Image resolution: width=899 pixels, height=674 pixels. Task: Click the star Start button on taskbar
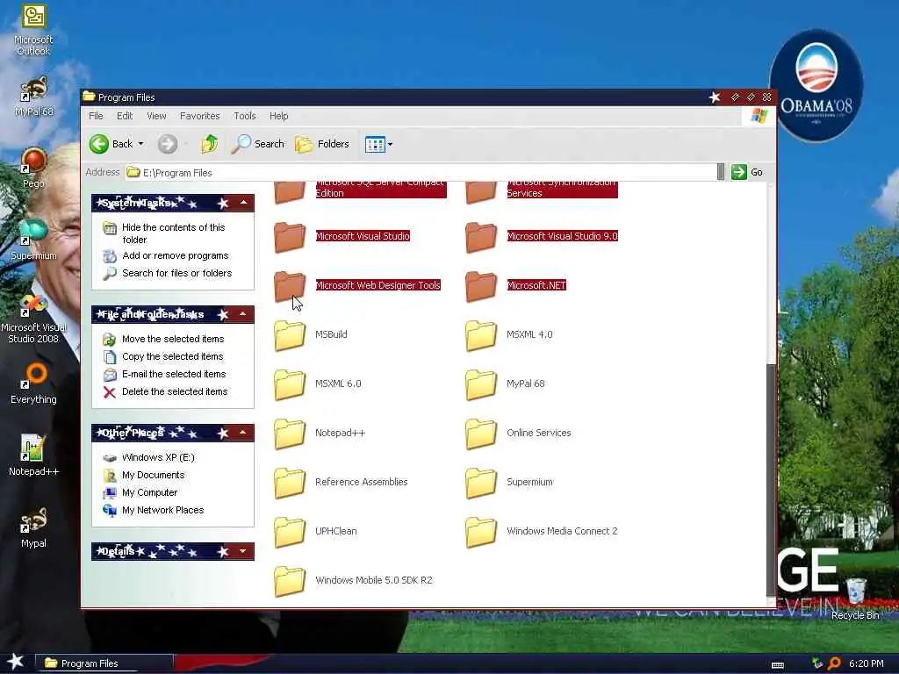click(x=16, y=662)
